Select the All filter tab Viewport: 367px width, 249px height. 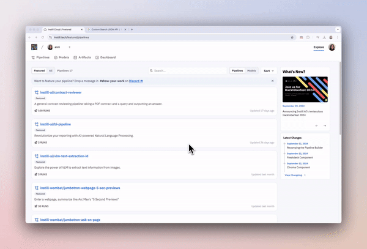click(x=51, y=71)
